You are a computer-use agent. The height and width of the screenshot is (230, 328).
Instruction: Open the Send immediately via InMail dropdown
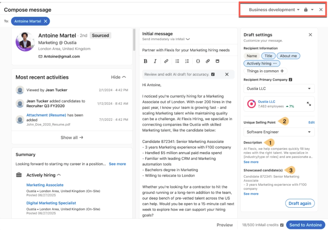[166, 39]
